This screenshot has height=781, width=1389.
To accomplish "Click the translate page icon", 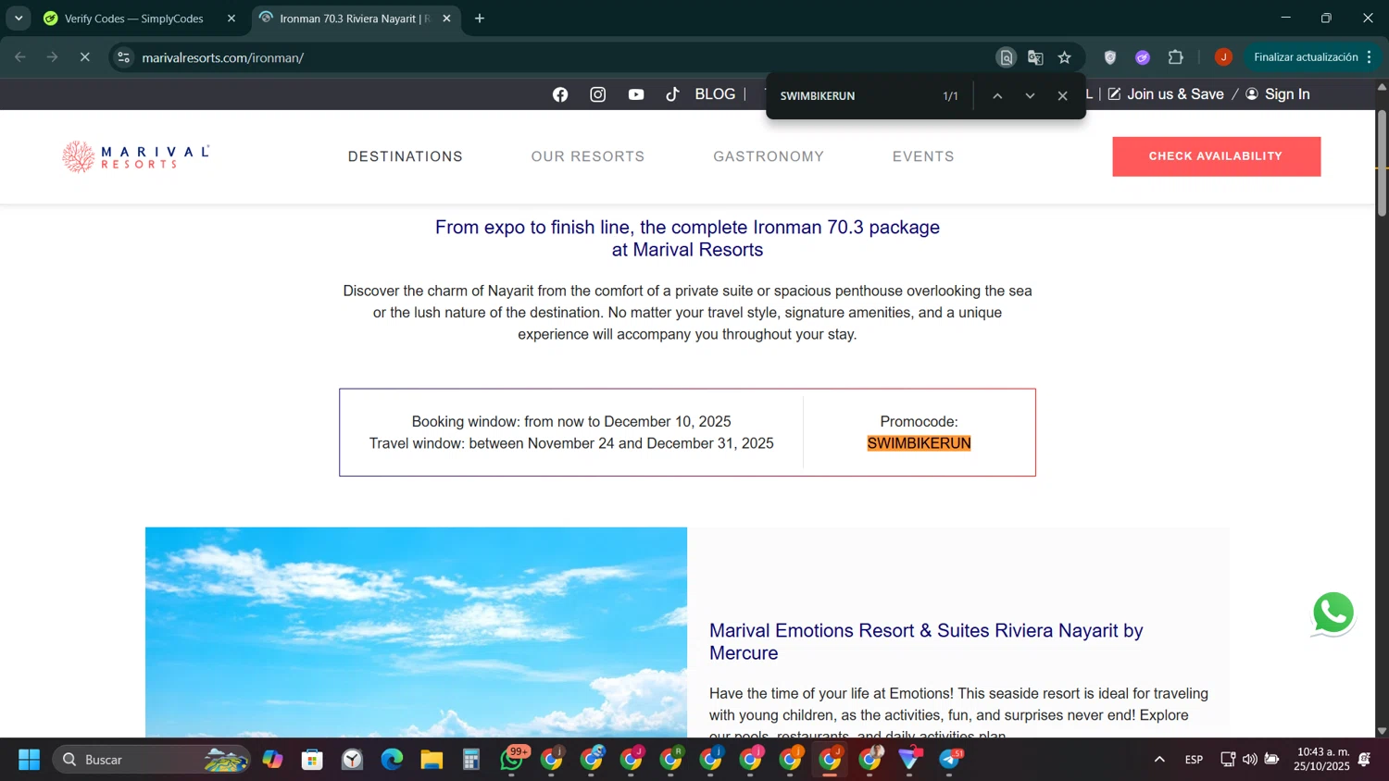I will 1035,57.
